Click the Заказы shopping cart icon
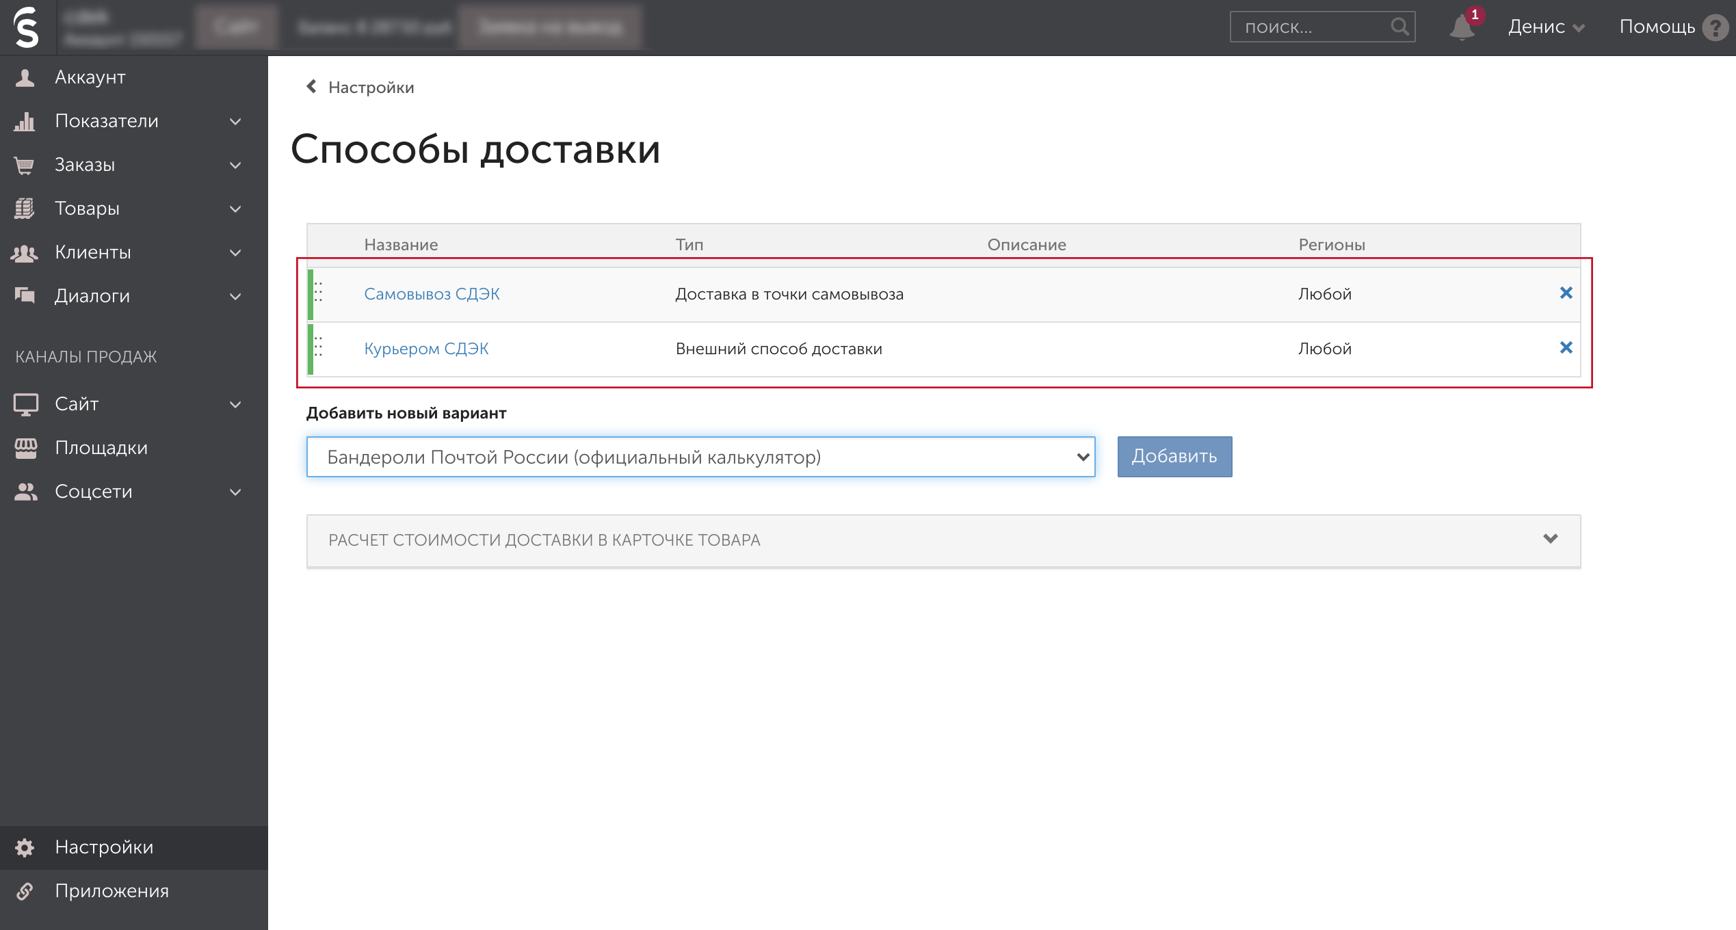Viewport: 1736px width, 930px height. tap(25, 164)
